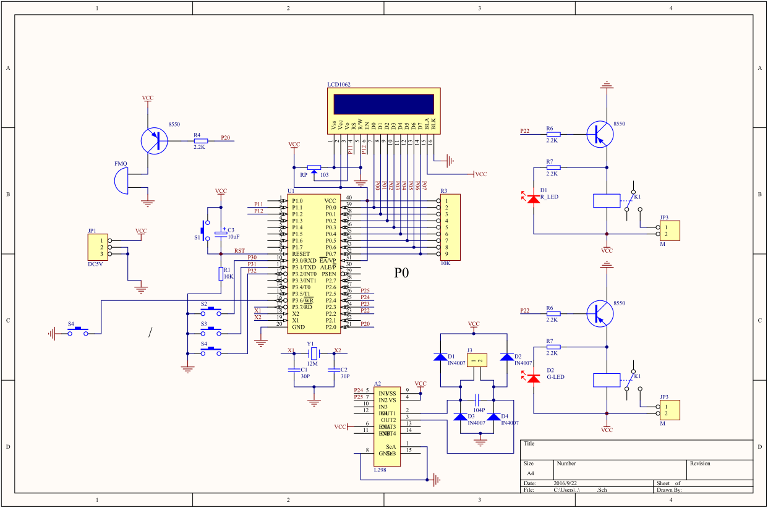This screenshot has height=508, width=768.
Task: Click the LCD1062 blue display component
Action: point(384,111)
